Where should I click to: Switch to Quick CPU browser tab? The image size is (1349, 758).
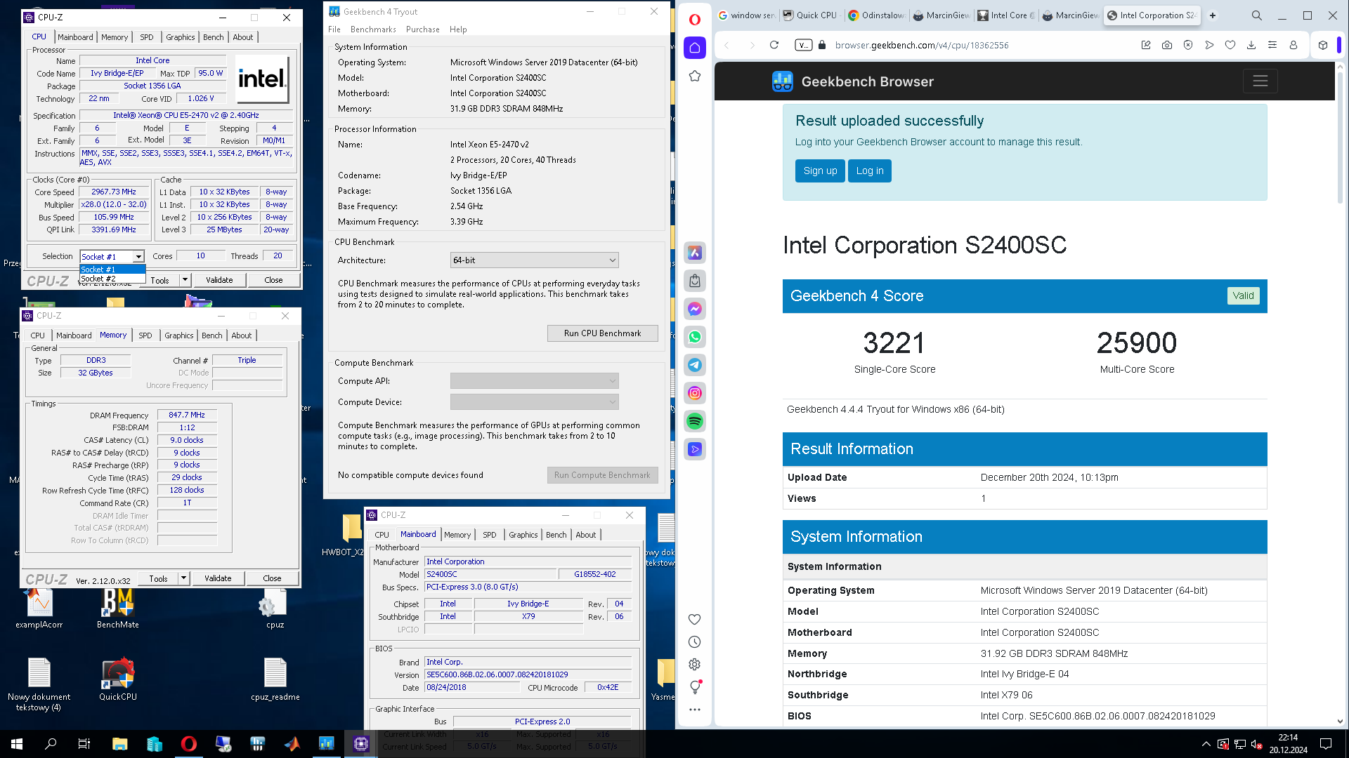(x=810, y=15)
